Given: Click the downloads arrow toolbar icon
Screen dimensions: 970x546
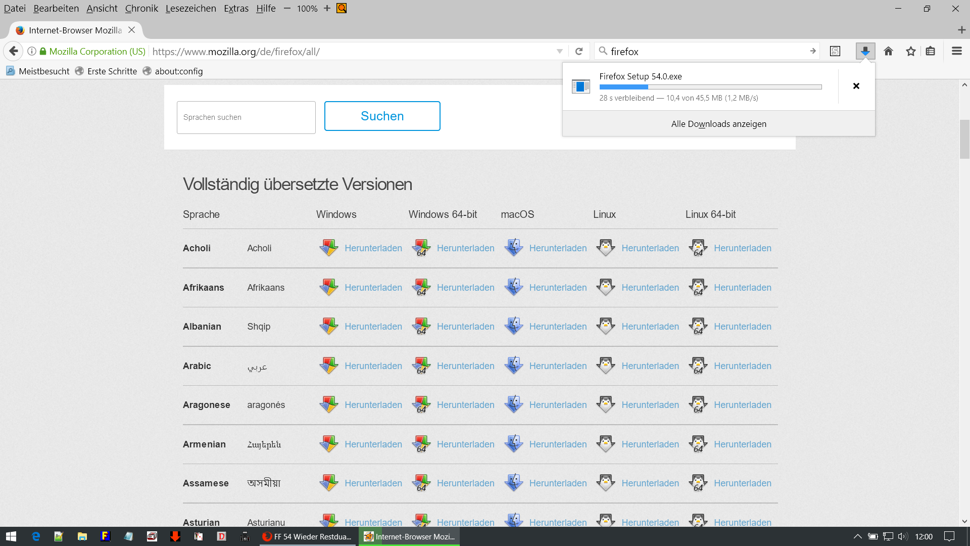Looking at the screenshot, I should pos(865,51).
